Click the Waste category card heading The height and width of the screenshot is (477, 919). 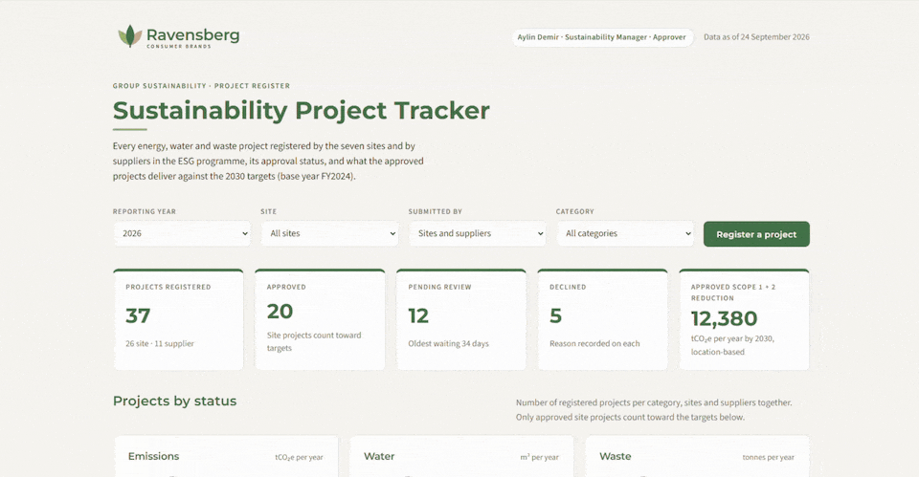pos(616,457)
